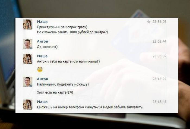
Task: Select the message 'Да, конечно)'
Action: [47, 47]
